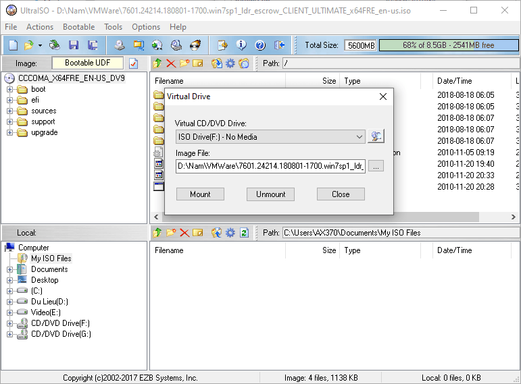The height and width of the screenshot is (384, 521).
Task: Click the Rename icon in image toolbar
Action: point(198,63)
